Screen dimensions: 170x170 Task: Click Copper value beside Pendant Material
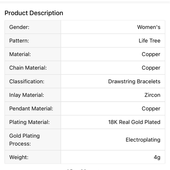151,109
